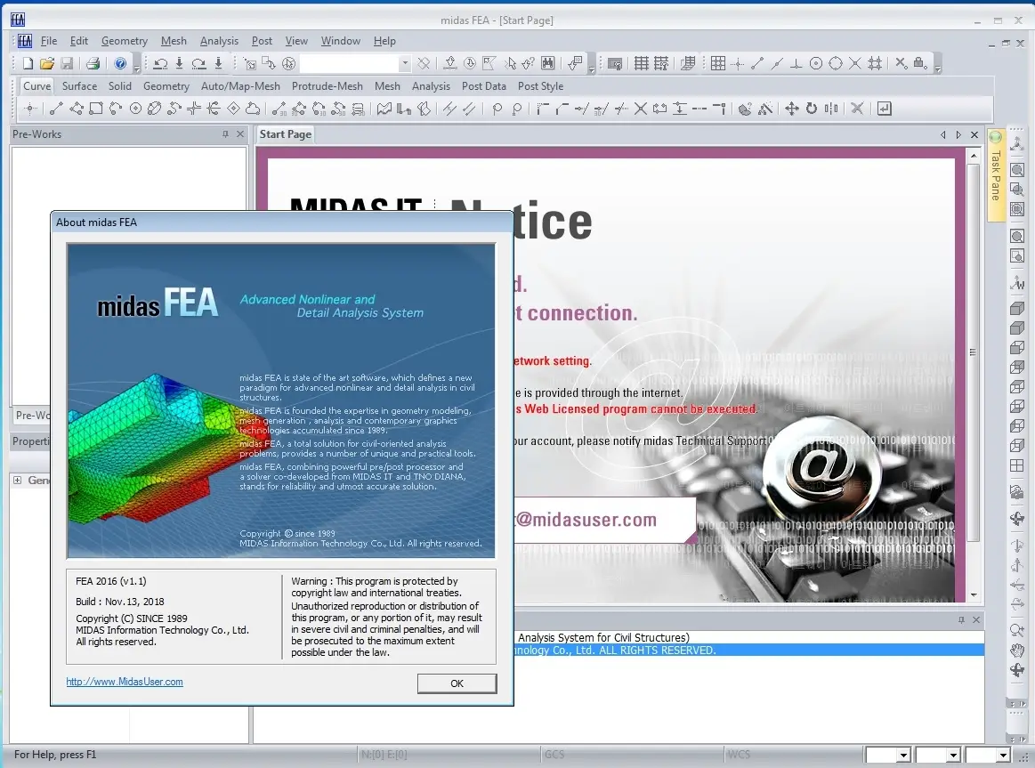The height and width of the screenshot is (768, 1035).
Task: Open the third status bar unit dropdown
Action: [1003, 755]
